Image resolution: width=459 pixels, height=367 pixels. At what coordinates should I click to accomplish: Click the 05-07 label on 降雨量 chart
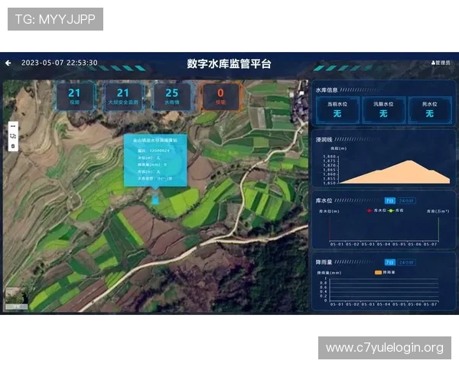point(430,304)
